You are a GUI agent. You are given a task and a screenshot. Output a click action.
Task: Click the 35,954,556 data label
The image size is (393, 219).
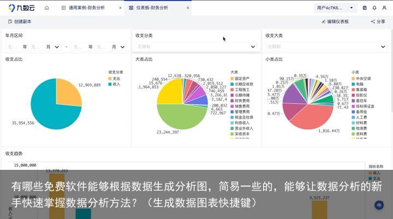23,123
